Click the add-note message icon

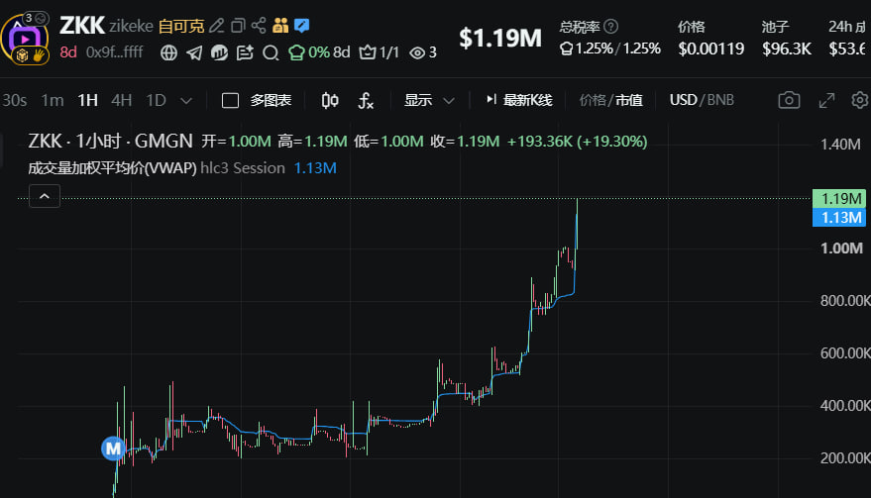[245, 52]
